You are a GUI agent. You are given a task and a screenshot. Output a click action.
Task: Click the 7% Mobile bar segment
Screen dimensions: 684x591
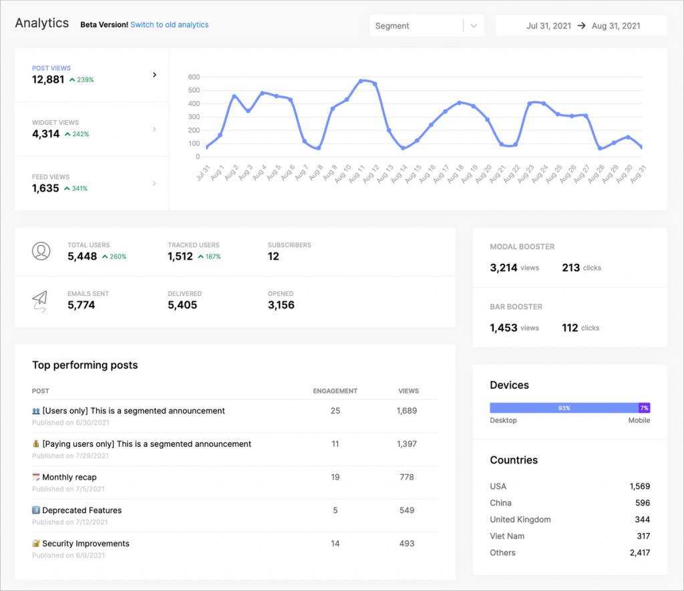pyautogui.click(x=645, y=408)
